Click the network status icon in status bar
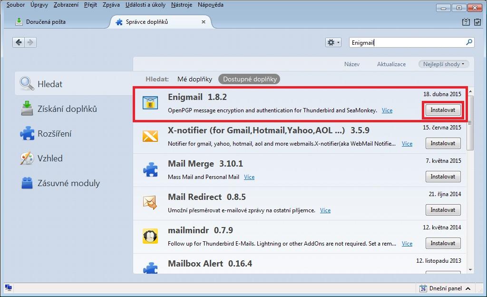 coord(9,287)
